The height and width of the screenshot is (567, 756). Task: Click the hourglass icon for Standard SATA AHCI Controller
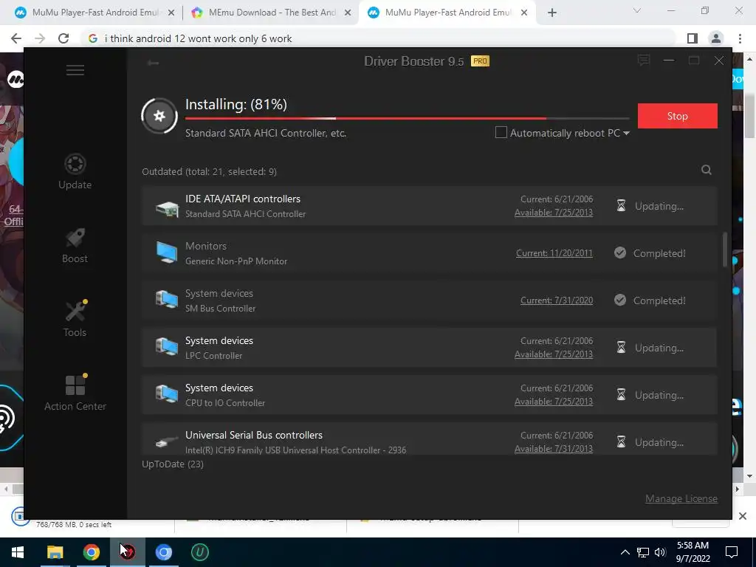tap(621, 206)
